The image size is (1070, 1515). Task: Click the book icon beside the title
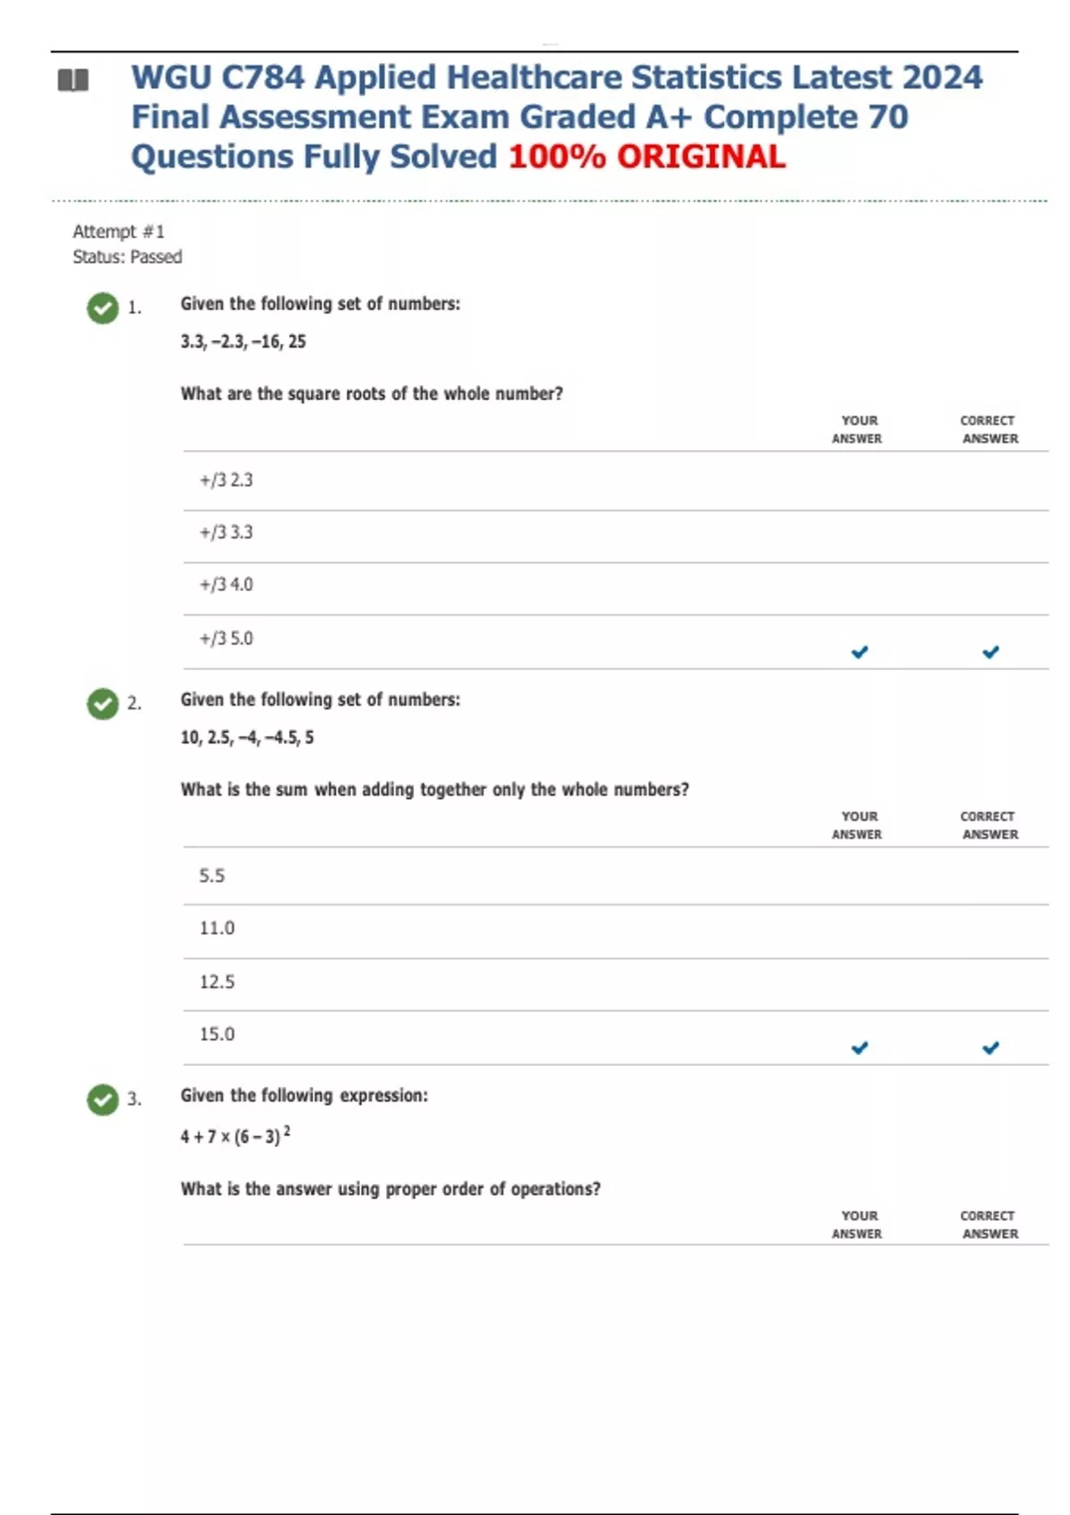[x=73, y=80]
